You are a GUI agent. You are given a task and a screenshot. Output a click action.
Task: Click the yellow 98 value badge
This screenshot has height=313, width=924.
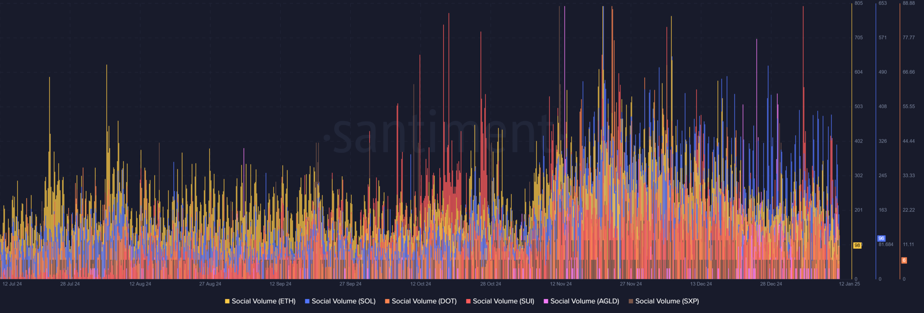click(x=857, y=245)
